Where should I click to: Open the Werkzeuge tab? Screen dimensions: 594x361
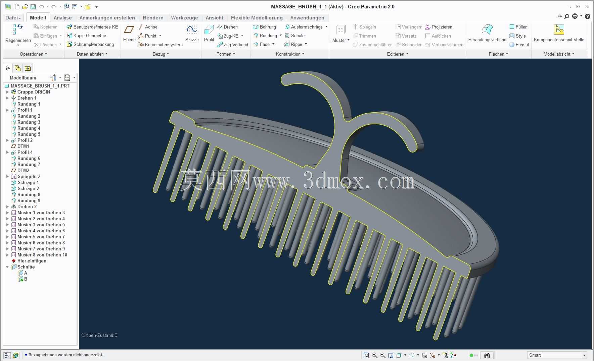pos(184,18)
